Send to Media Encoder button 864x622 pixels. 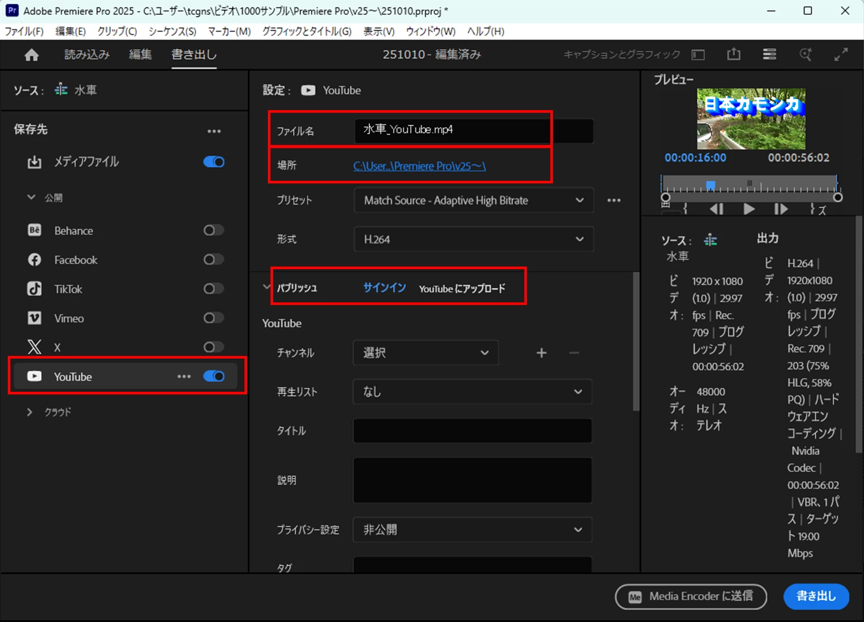pos(691,596)
